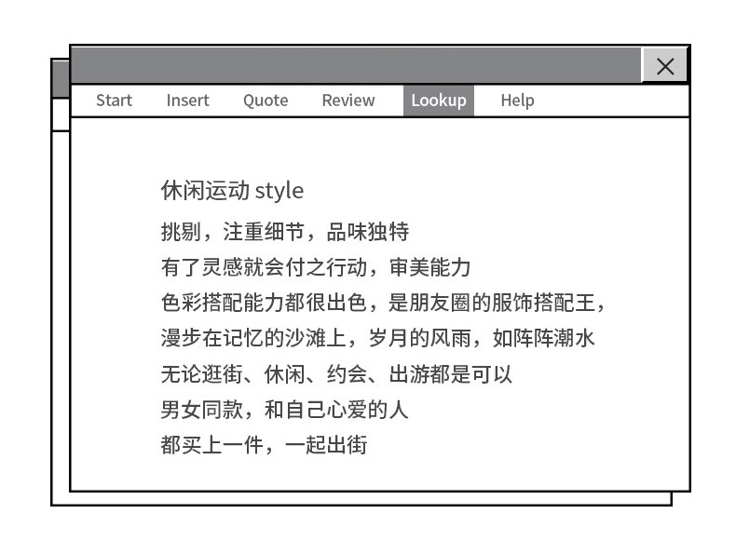
Task: Go to the Review tab
Action: coord(348,101)
